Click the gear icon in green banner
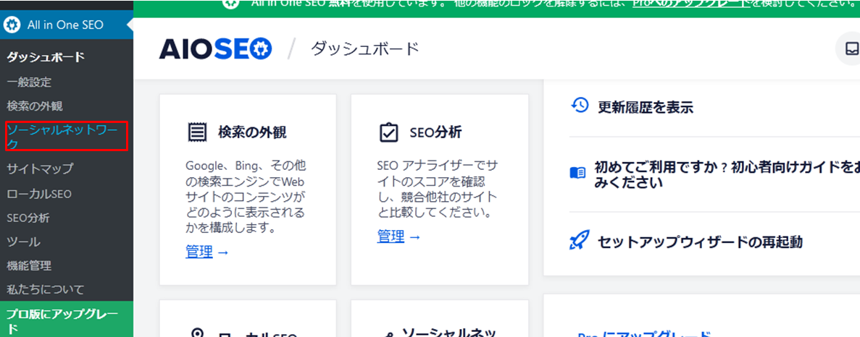The image size is (860, 337). [231, 3]
